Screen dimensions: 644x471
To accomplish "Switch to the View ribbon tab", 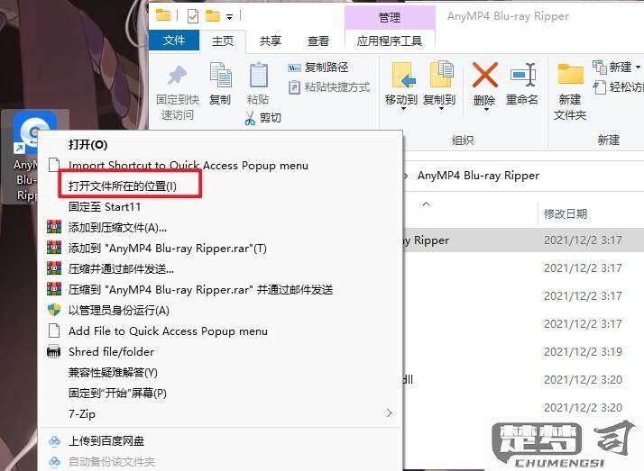I will (318, 41).
